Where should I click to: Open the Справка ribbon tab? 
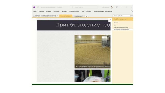click(x=89, y=11)
